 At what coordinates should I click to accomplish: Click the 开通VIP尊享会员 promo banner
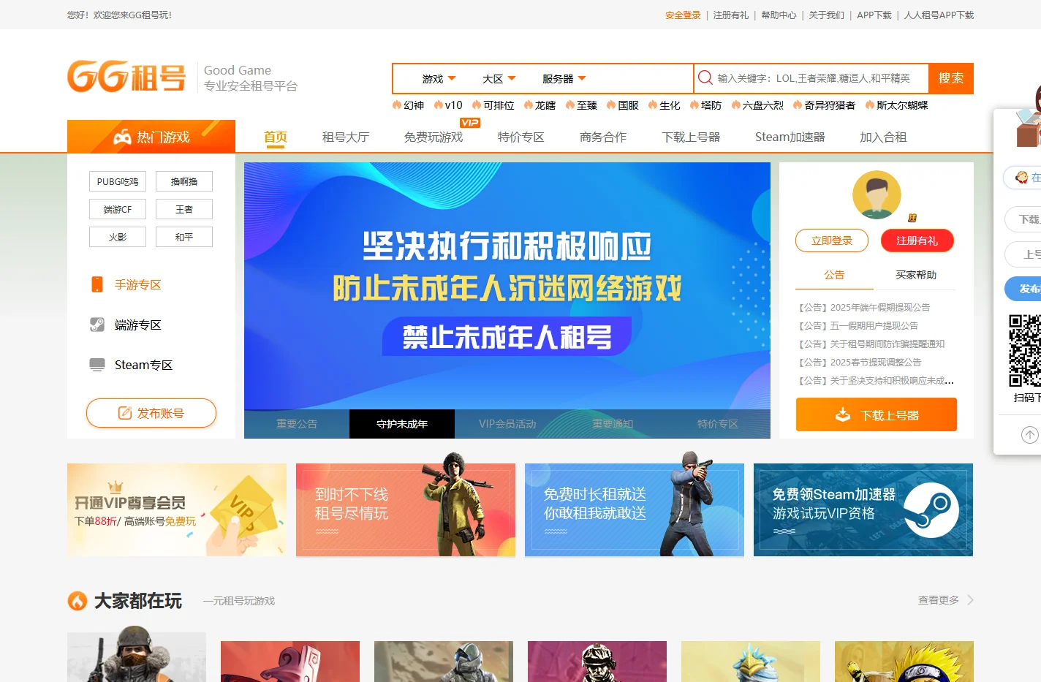coord(177,509)
